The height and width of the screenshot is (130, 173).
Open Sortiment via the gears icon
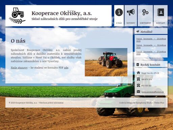point(145,12)
